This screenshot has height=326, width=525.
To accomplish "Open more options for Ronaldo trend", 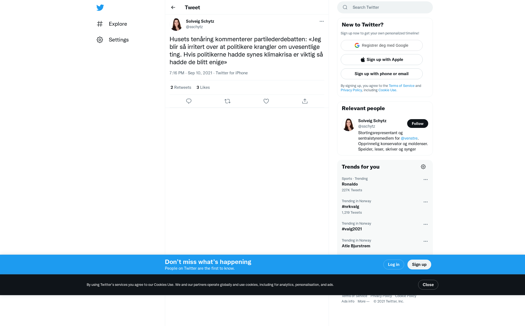I will tap(425, 180).
